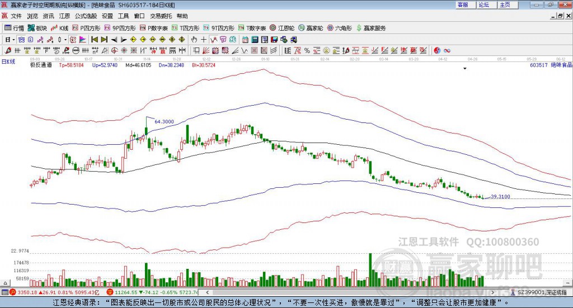The image size is (573, 308).
Task: Open the 帮助 menu
Action: 182,16
